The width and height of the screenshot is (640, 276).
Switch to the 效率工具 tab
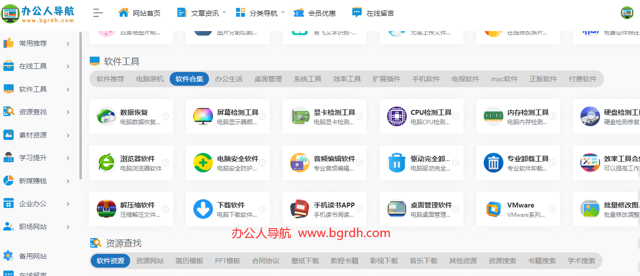tap(347, 79)
